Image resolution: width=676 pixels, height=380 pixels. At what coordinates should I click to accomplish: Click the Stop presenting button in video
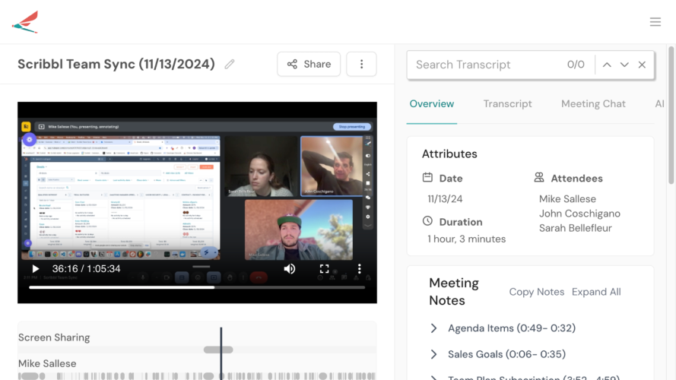coord(352,127)
